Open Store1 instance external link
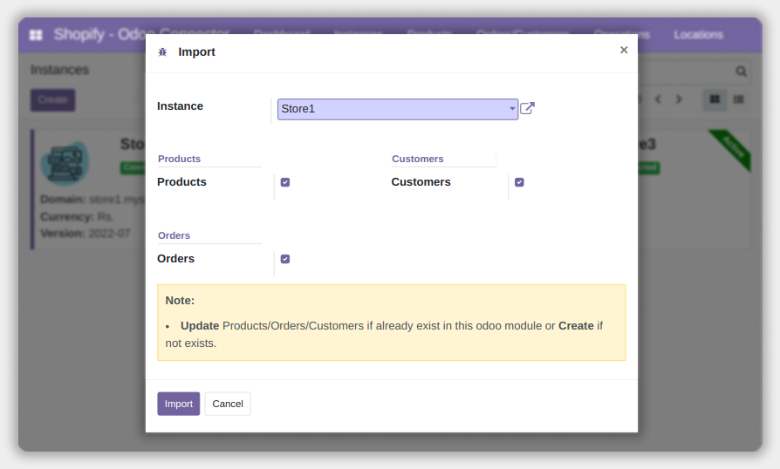The image size is (780, 469). pos(527,108)
